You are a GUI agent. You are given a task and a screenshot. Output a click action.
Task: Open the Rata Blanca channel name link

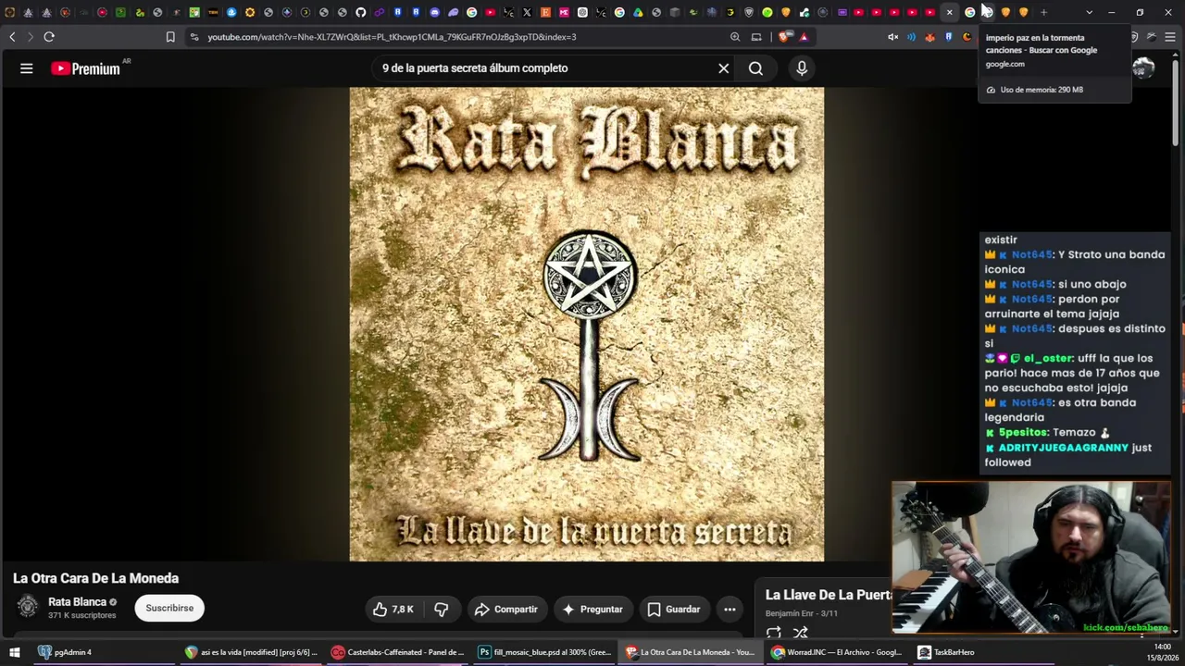(77, 602)
